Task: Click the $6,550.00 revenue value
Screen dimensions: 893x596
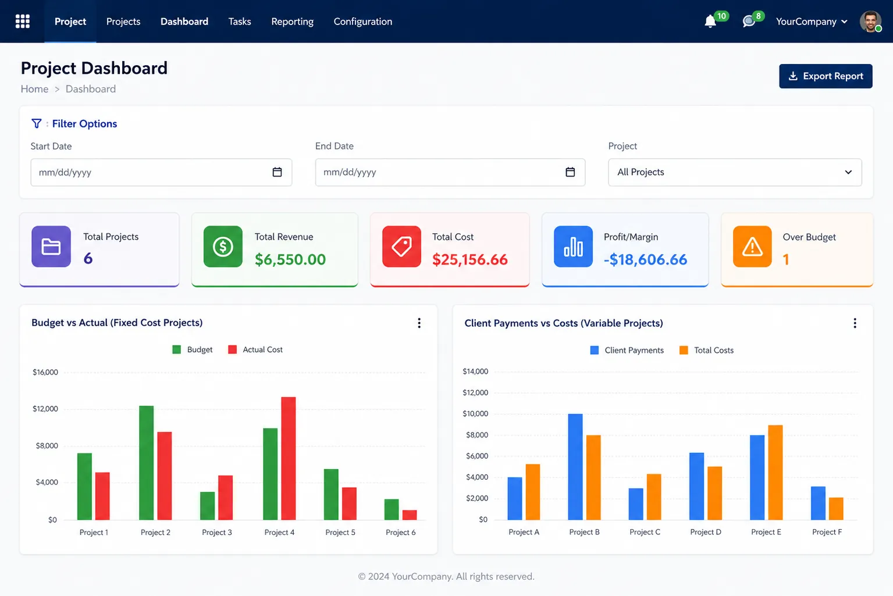Action: [x=290, y=259]
